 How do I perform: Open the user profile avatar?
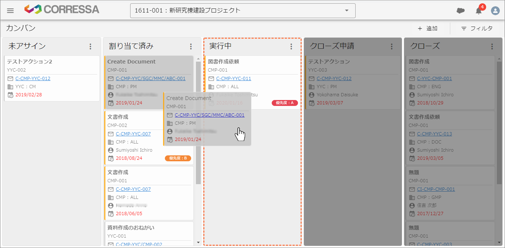[x=495, y=11]
